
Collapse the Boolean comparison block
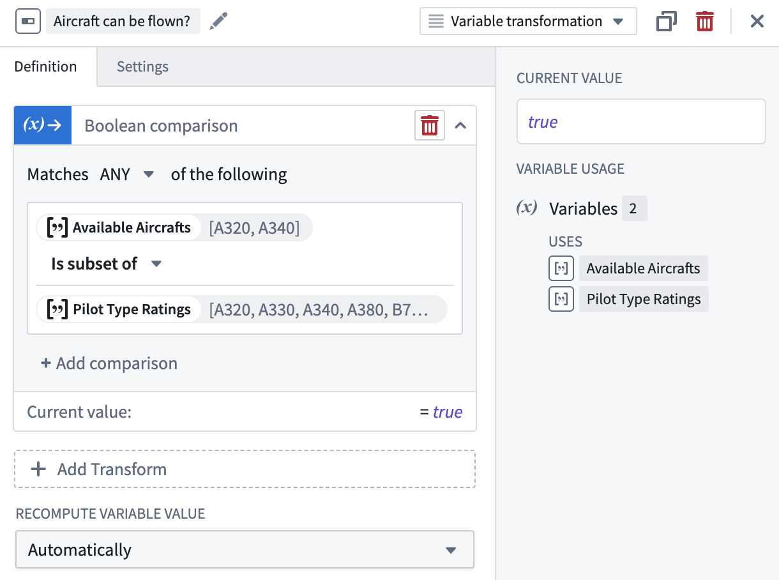coord(460,126)
